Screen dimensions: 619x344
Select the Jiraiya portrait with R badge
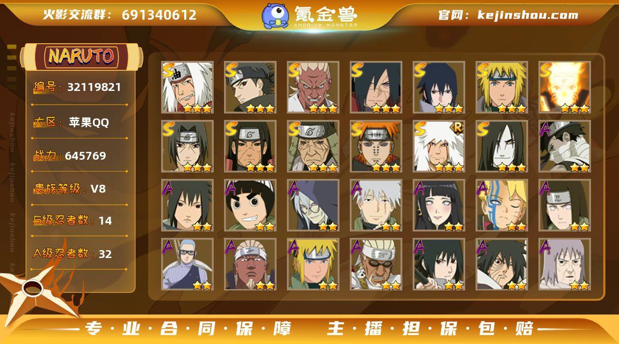439,146
